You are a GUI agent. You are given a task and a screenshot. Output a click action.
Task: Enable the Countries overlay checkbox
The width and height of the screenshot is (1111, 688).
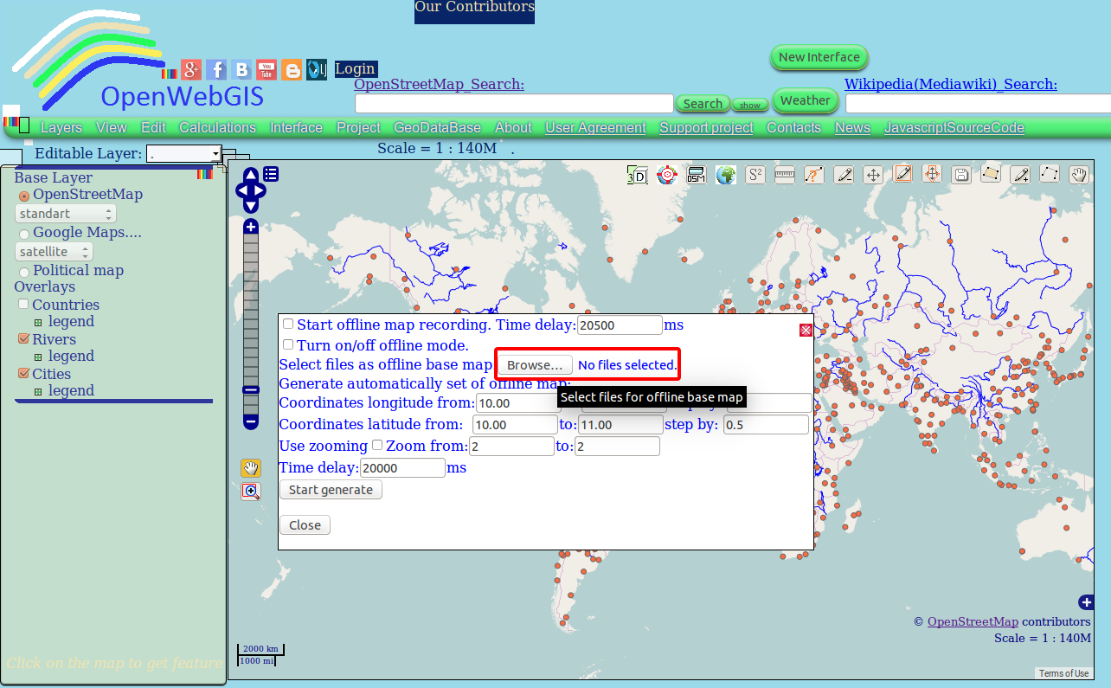point(23,305)
